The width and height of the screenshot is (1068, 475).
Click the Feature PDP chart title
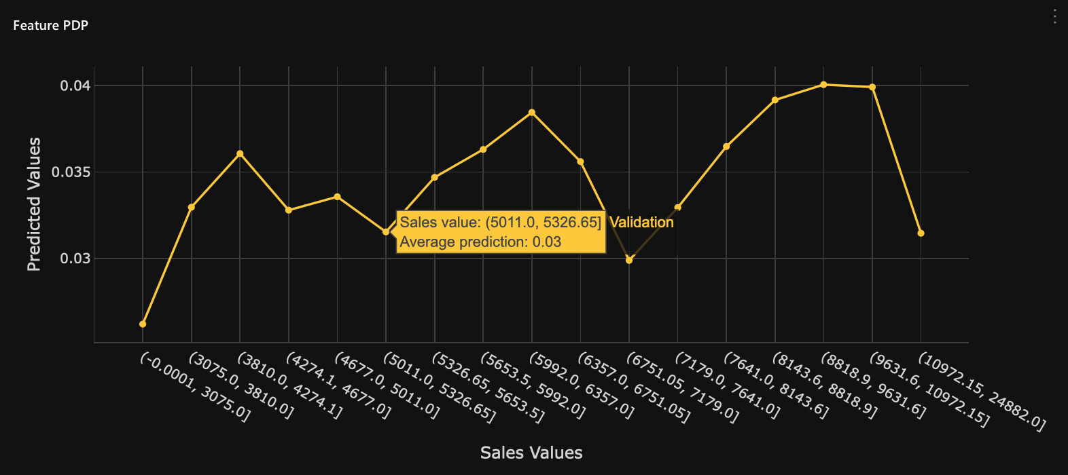point(51,25)
